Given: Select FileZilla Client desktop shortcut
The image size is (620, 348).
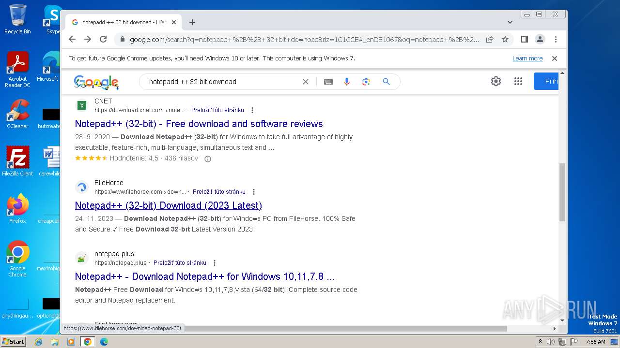Looking at the screenshot, I should pyautogui.click(x=17, y=161).
